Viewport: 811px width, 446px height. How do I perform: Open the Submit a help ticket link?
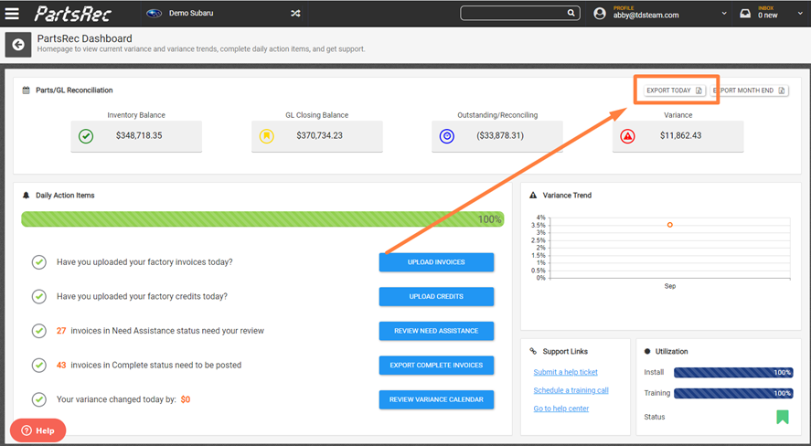pos(565,372)
